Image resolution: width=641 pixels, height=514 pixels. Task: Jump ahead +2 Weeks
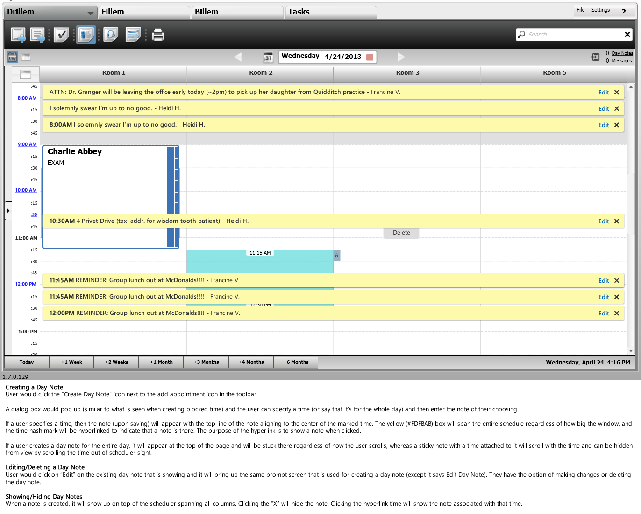click(116, 362)
